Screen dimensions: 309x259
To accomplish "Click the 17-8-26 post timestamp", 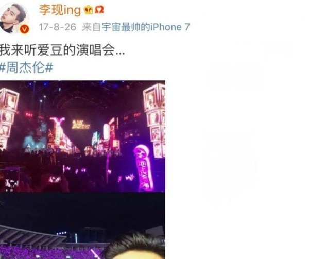I will (x=57, y=27).
